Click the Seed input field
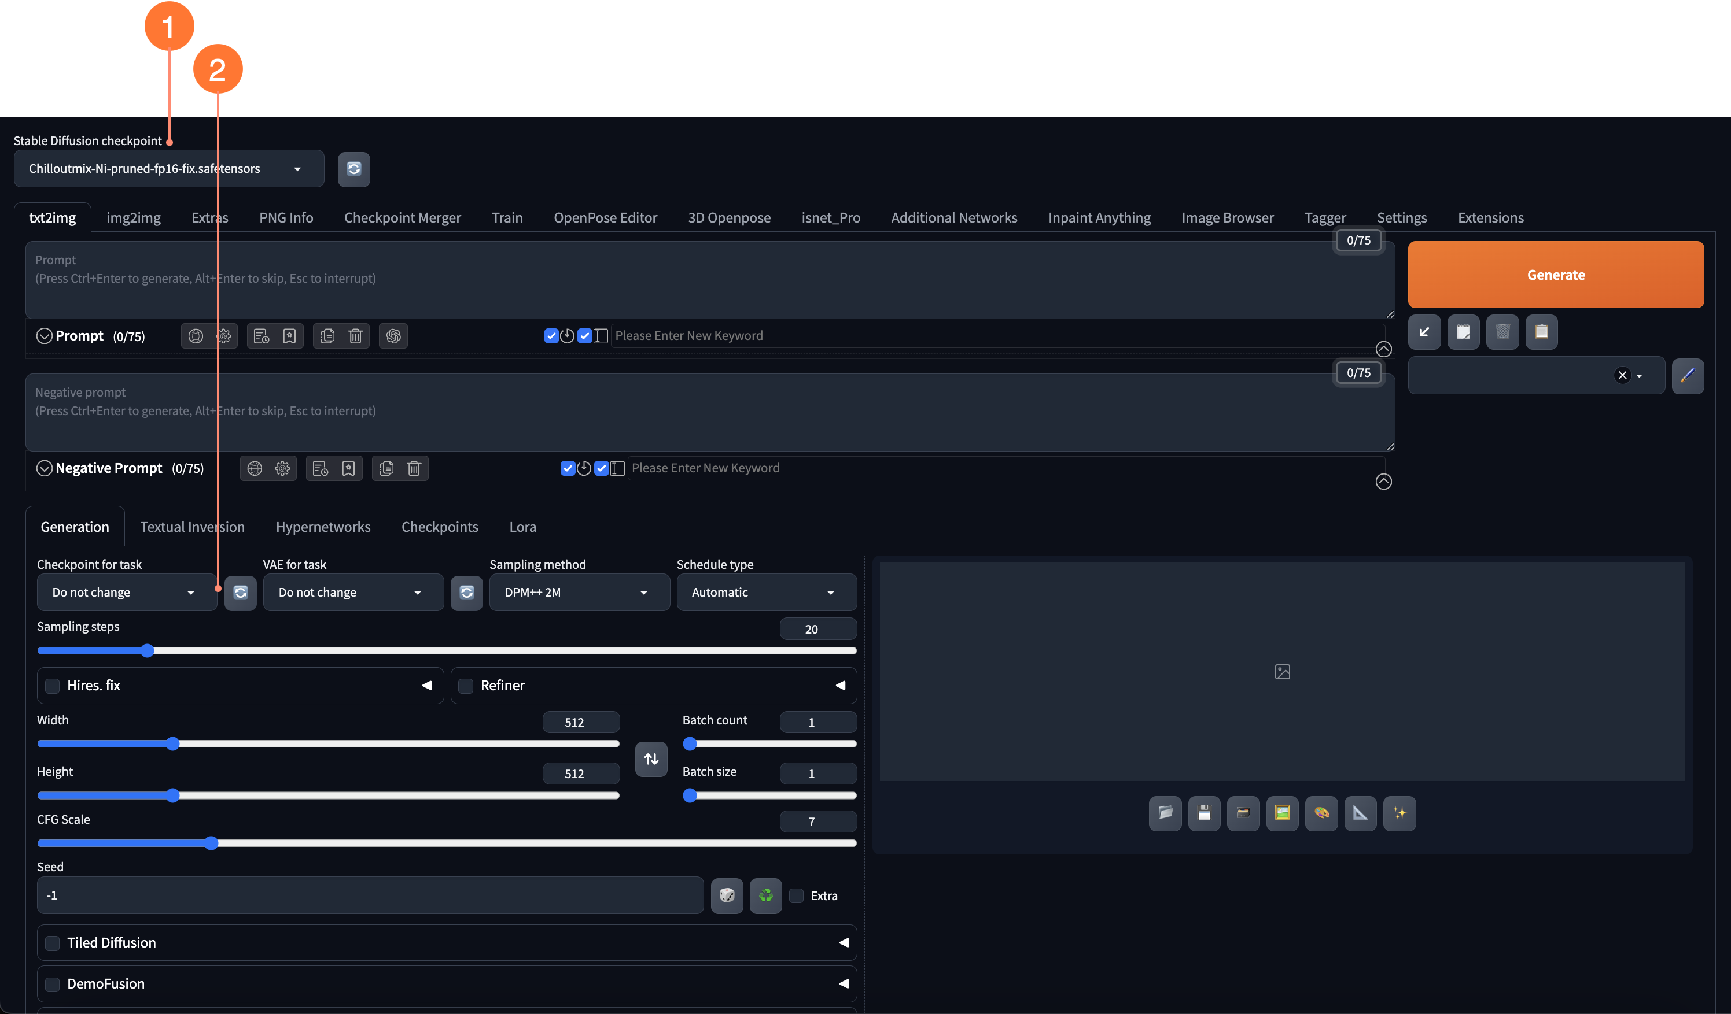Screen dimensions: 1731x1014 (x=370, y=894)
